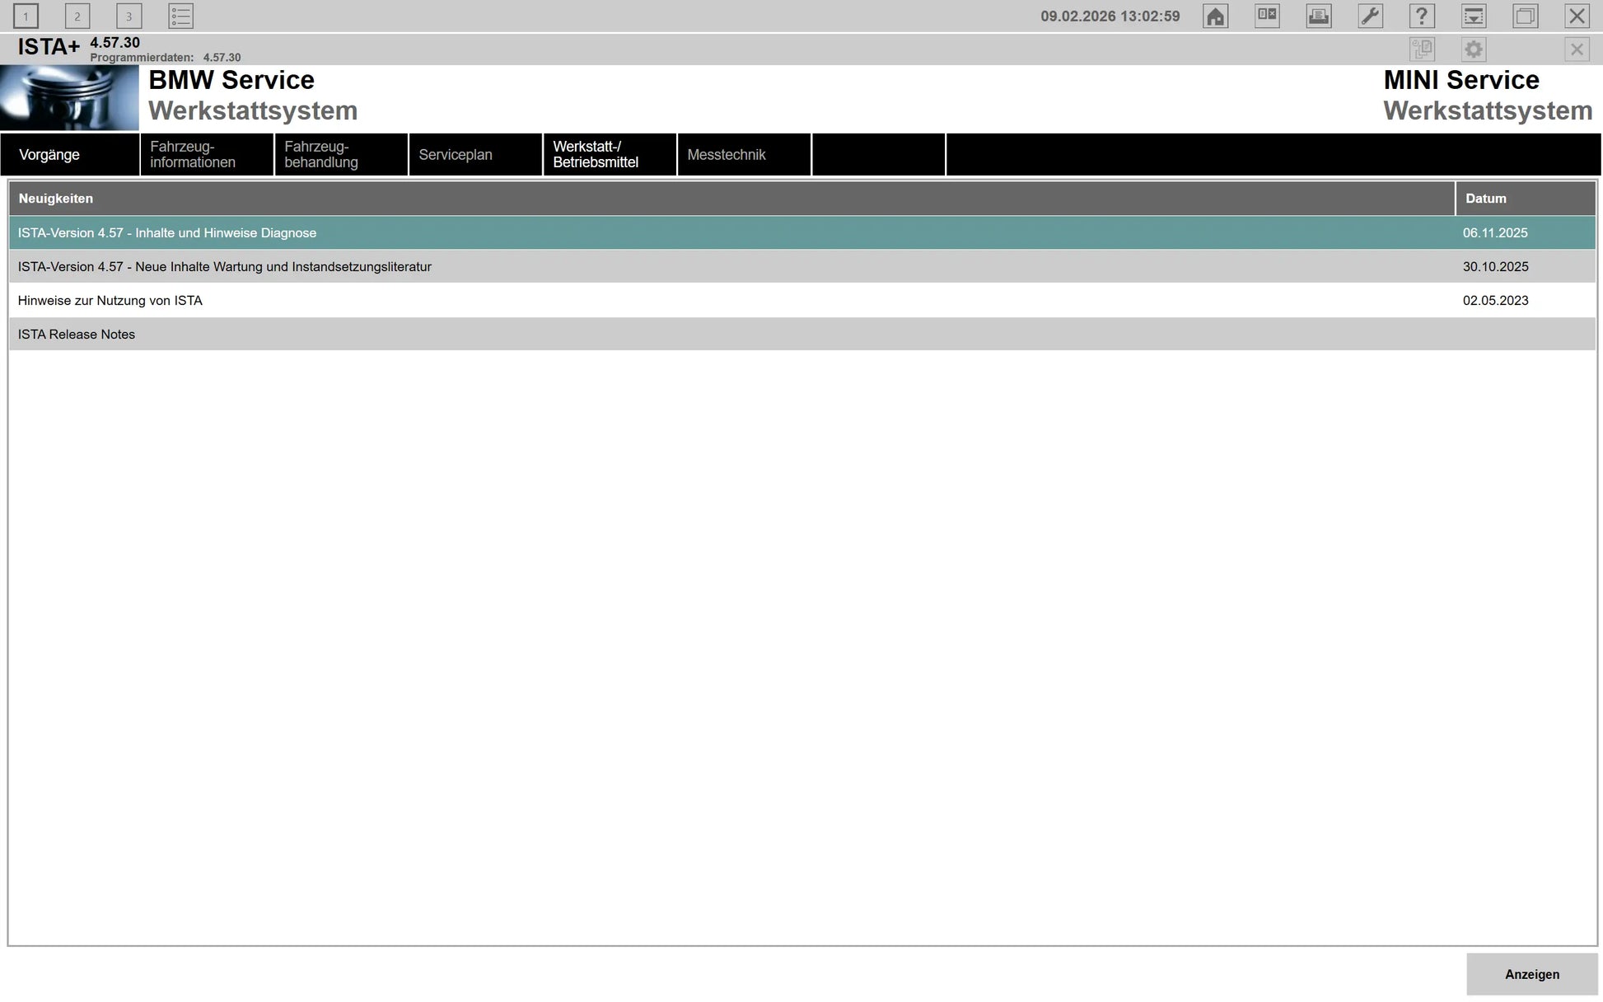Click the wrench administration icon
The image size is (1603, 1002).
coord(1370,16)
